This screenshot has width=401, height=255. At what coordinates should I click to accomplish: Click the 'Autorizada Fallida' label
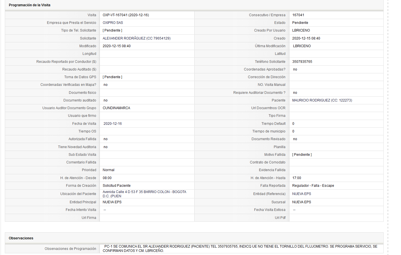pyautogui.click(x=82, y=139)
